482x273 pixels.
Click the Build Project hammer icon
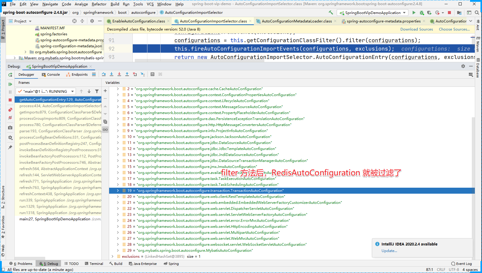point(331,13)
